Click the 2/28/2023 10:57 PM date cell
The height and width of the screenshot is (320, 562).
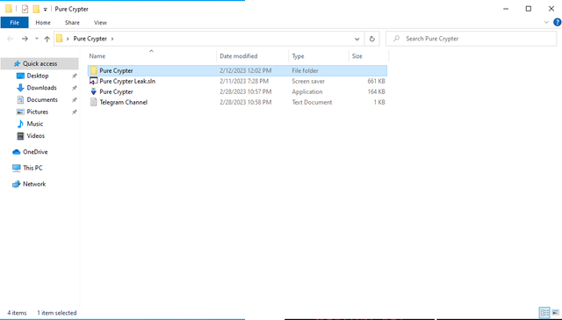(x=246, y=91)
